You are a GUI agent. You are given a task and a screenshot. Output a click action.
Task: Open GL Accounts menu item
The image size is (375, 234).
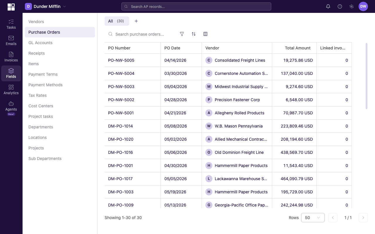[x=60, y=43]
